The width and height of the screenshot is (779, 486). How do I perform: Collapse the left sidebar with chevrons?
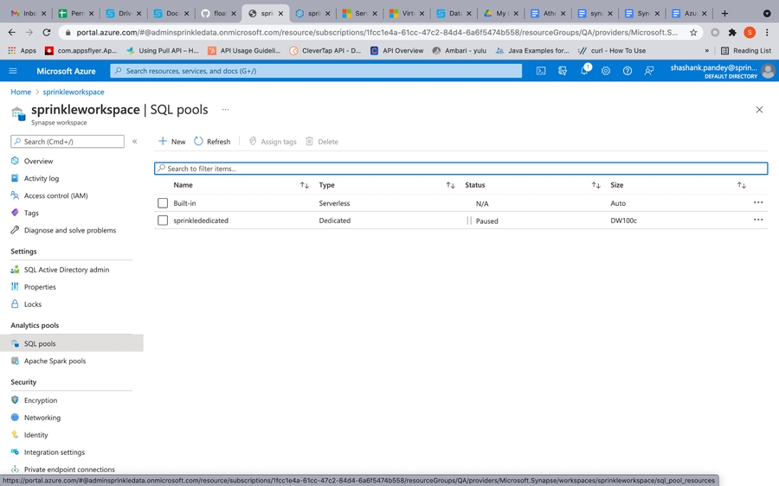pyautogui.click(x=135, y=141)
